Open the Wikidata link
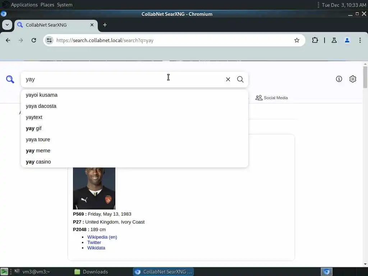 click(96, 248)
